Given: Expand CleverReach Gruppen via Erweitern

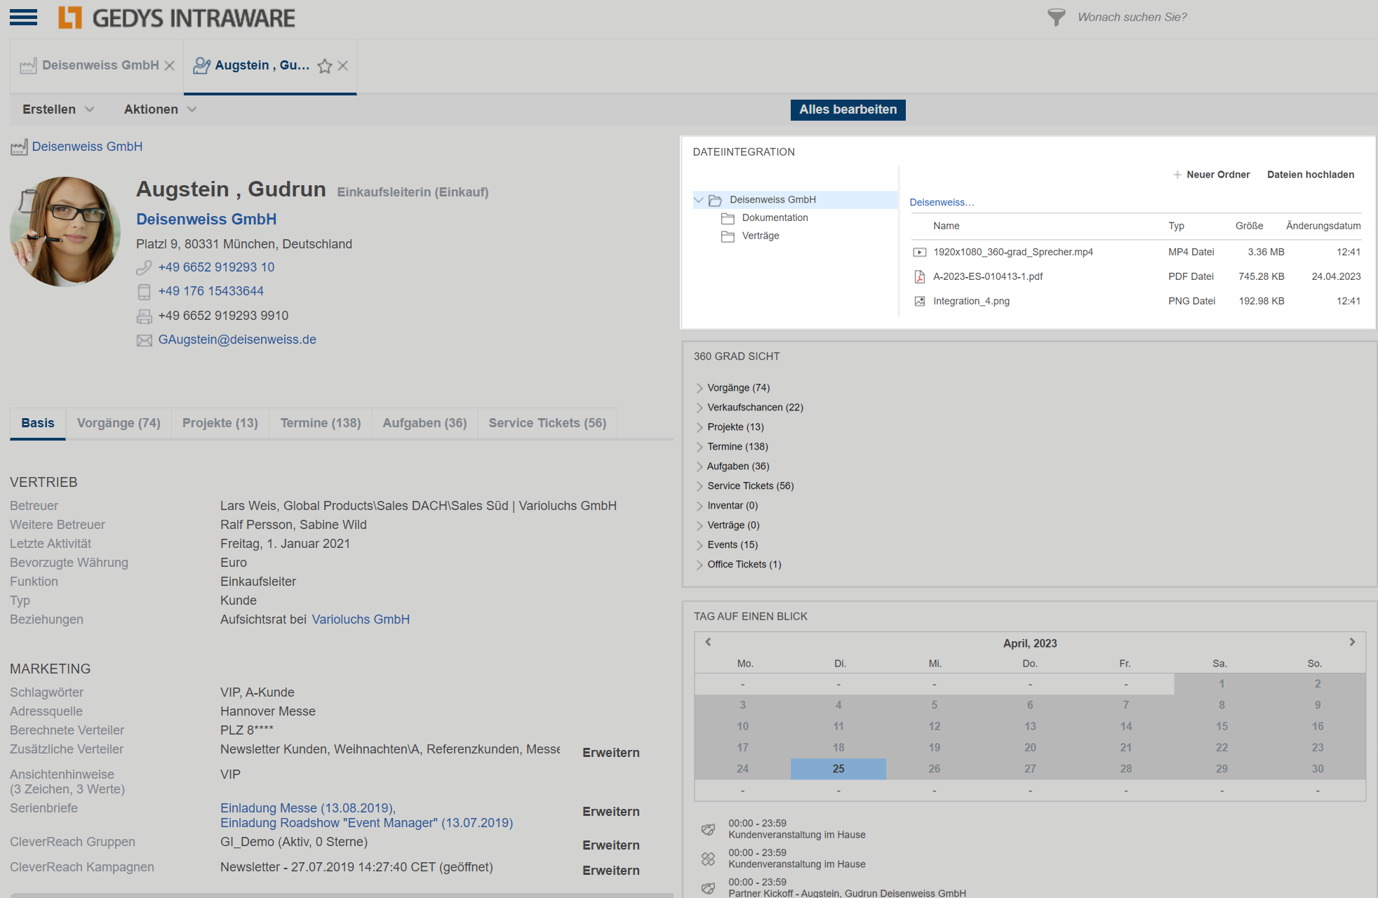Looking at the screenshot, I should pyautogui.click(x=611, y=845).
